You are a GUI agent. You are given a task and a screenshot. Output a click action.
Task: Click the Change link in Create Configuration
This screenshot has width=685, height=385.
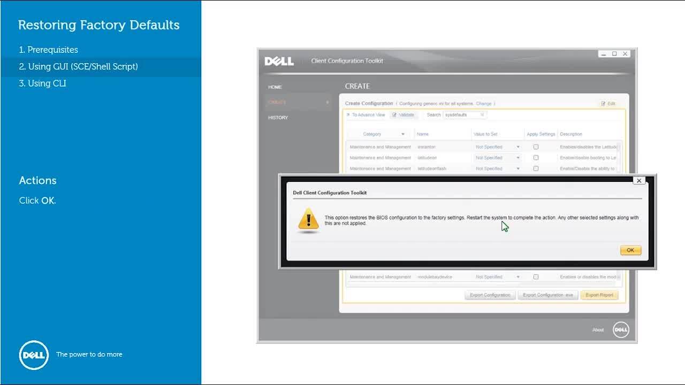483,104
